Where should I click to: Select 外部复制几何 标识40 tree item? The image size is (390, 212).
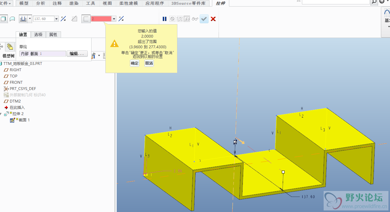pos(25,95)
